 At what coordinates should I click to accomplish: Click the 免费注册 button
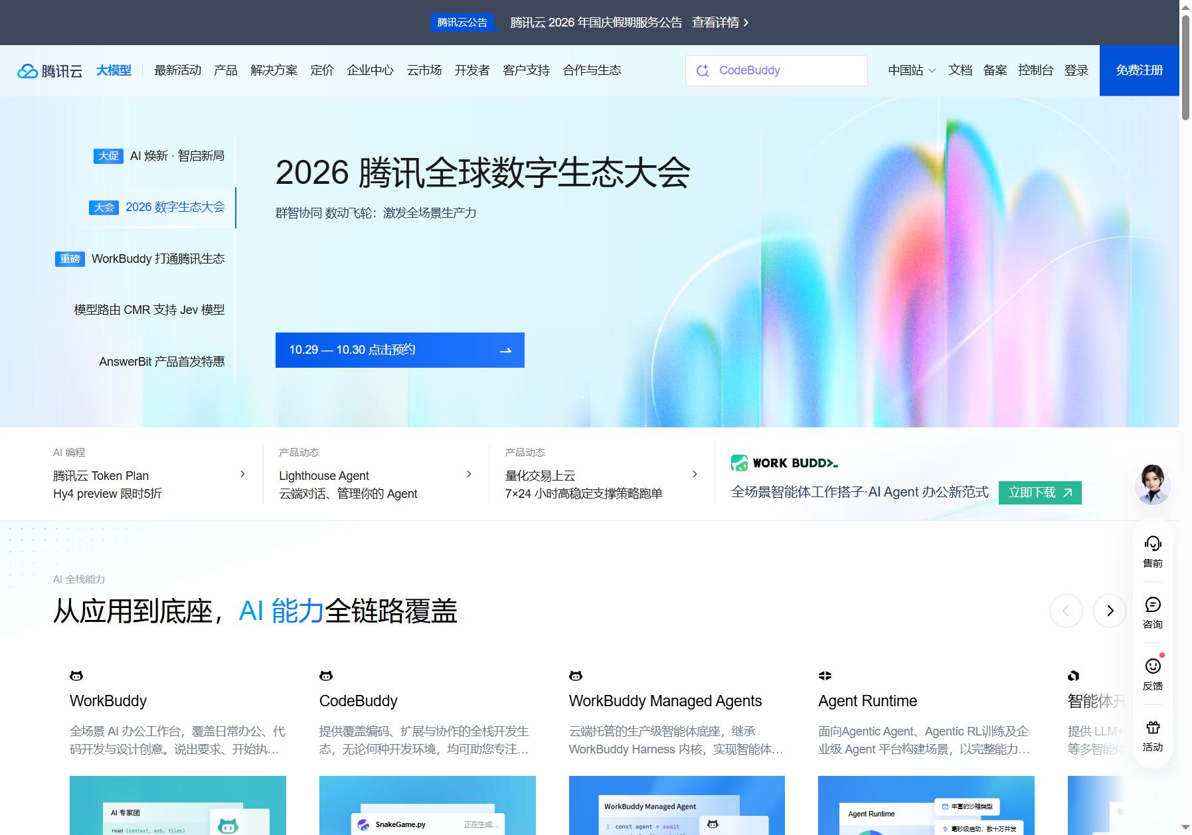pos(1139,70)
